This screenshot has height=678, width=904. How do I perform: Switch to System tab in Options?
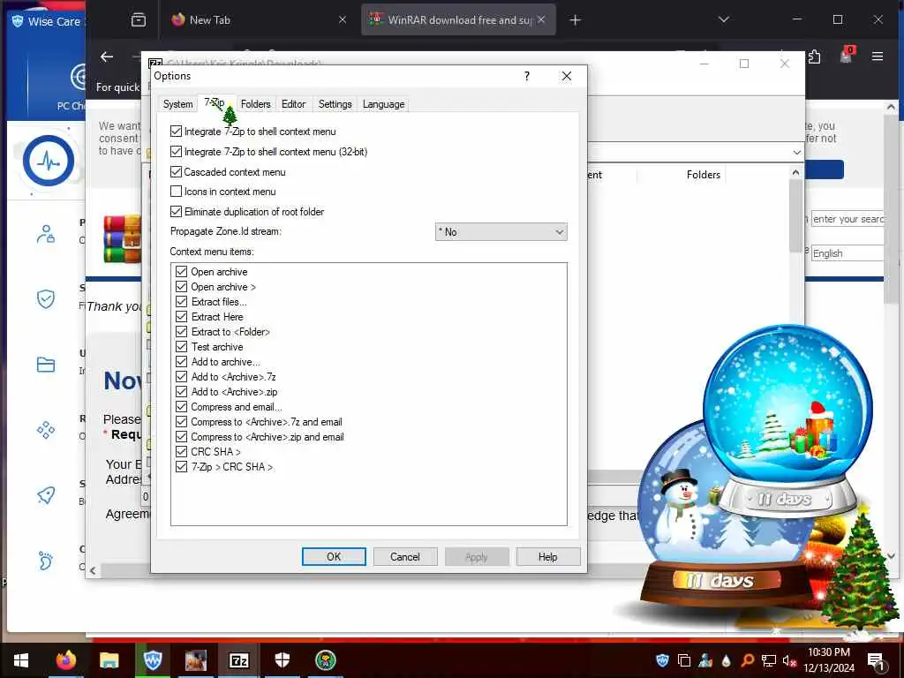[177, 104]
